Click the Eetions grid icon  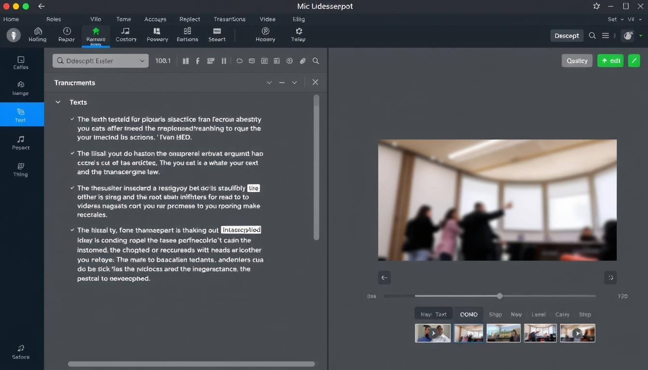click(x=187, y=32)
